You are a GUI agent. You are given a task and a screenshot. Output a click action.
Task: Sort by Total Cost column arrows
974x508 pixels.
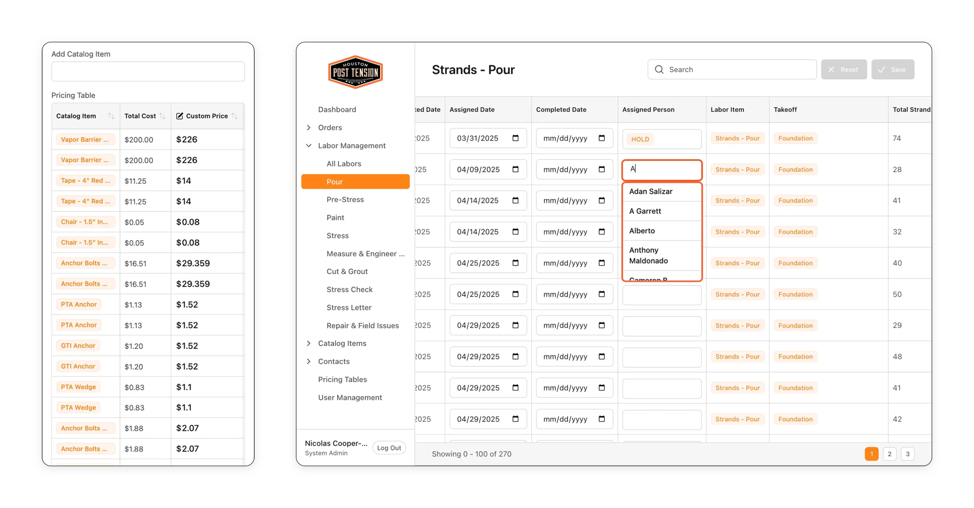tap(163, 116)
